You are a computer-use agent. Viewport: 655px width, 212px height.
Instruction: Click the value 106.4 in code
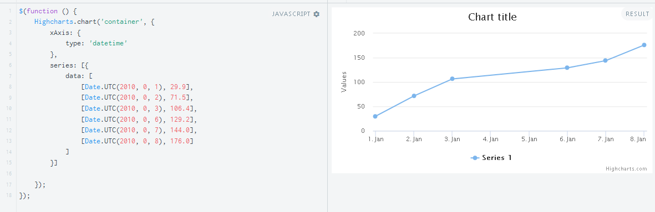pyautogui.click(x=180, y=108)
